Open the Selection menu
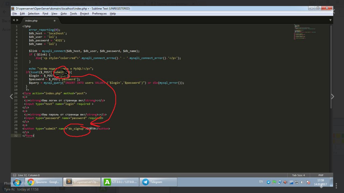This screenshot has height=193, width=344. coord(33,14)
